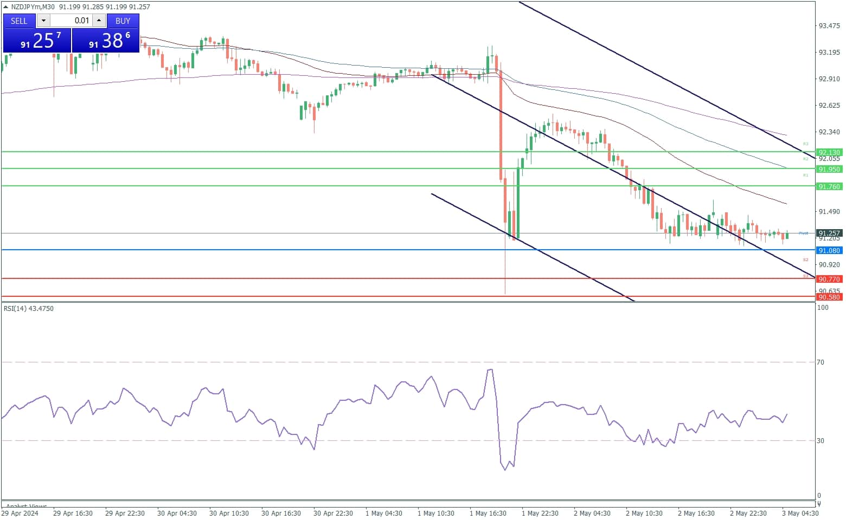Click the current price tag 91.257
This screenshot has height=520, width=846.
click(829, 233)
